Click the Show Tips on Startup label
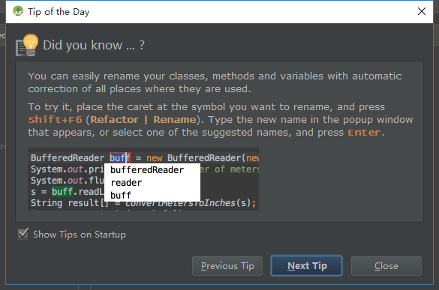 [x=80, y=235]
